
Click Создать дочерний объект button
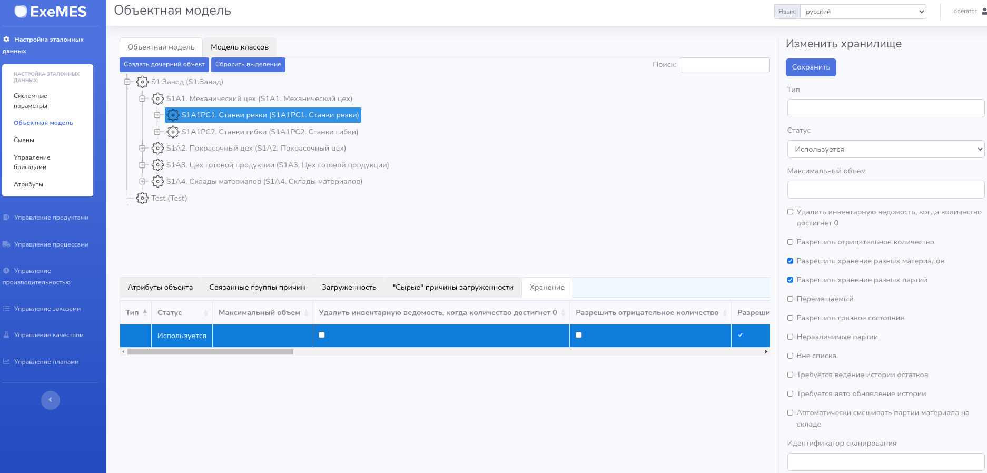(x=164, y=64)
